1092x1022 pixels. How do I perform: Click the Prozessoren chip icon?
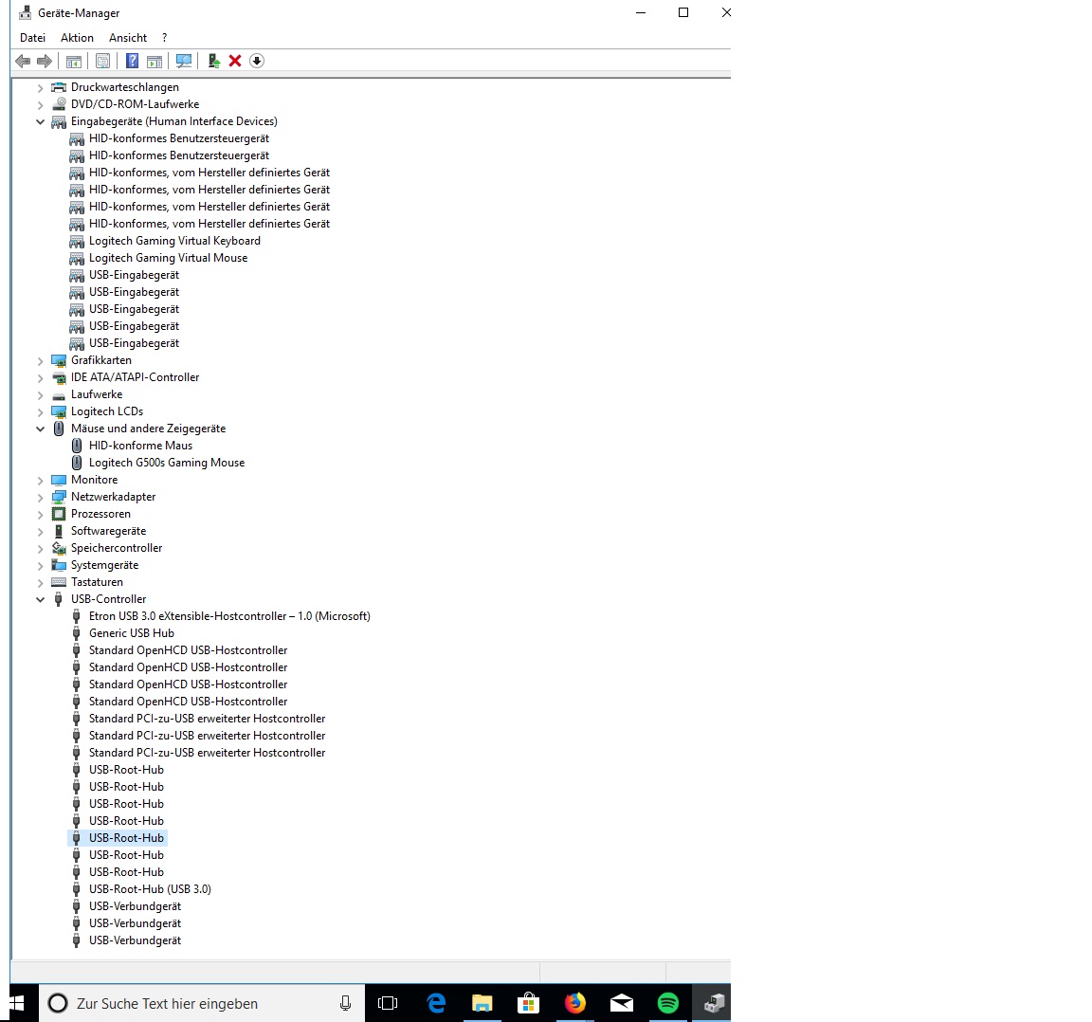(x=59, y=514)
